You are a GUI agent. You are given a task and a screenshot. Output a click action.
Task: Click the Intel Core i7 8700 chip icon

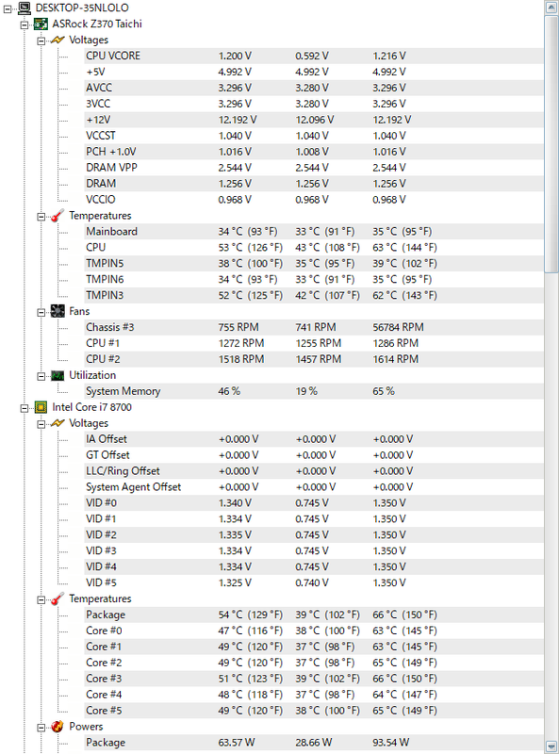coord(41,407)
